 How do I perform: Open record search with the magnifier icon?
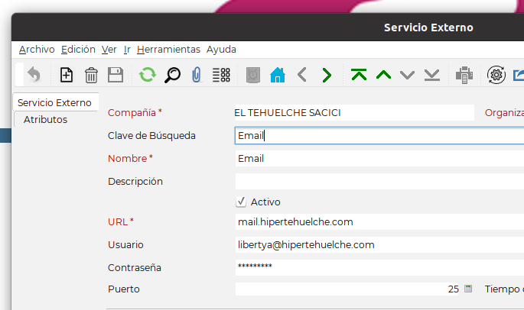tap(172, 75)
